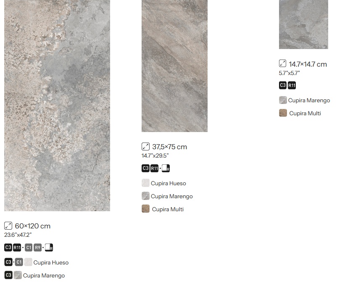337x285 pixels.
Task: Click the large 60×120 cm tile image
Action: [x=57, y=106]
